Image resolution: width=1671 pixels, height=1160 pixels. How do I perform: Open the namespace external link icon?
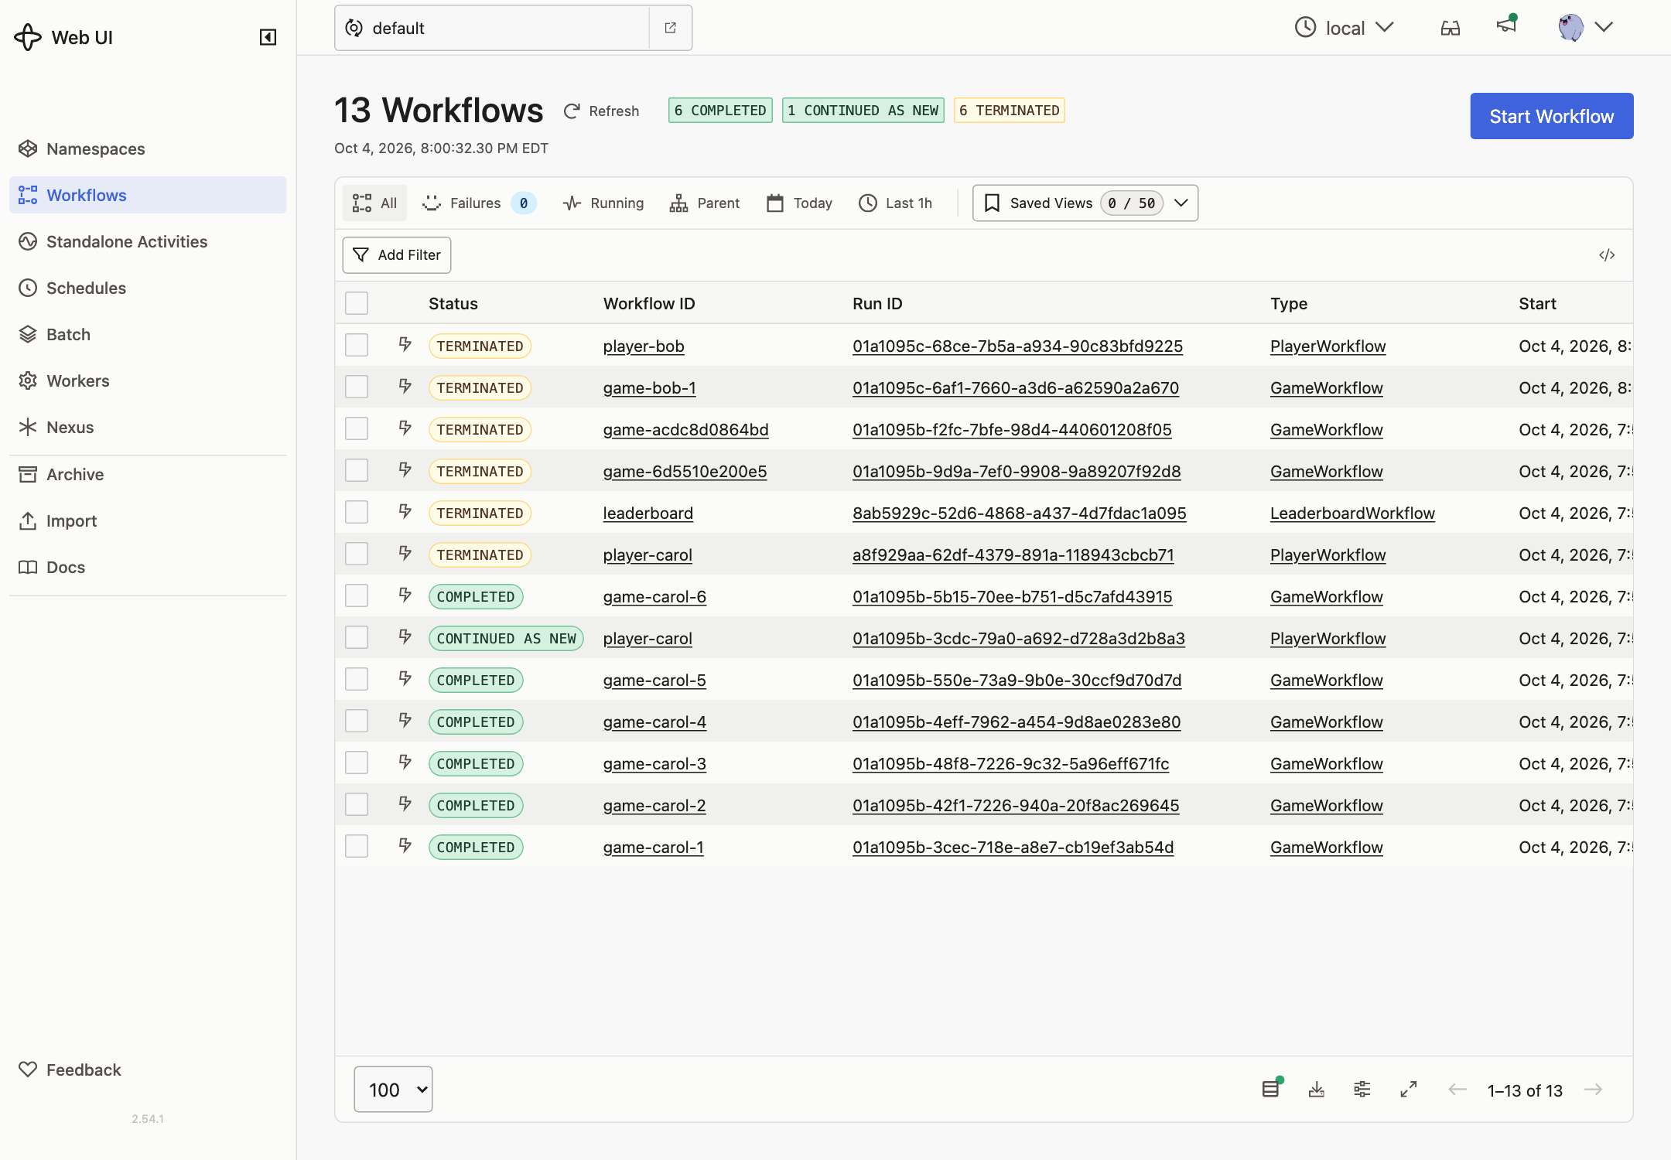(670, 28)
